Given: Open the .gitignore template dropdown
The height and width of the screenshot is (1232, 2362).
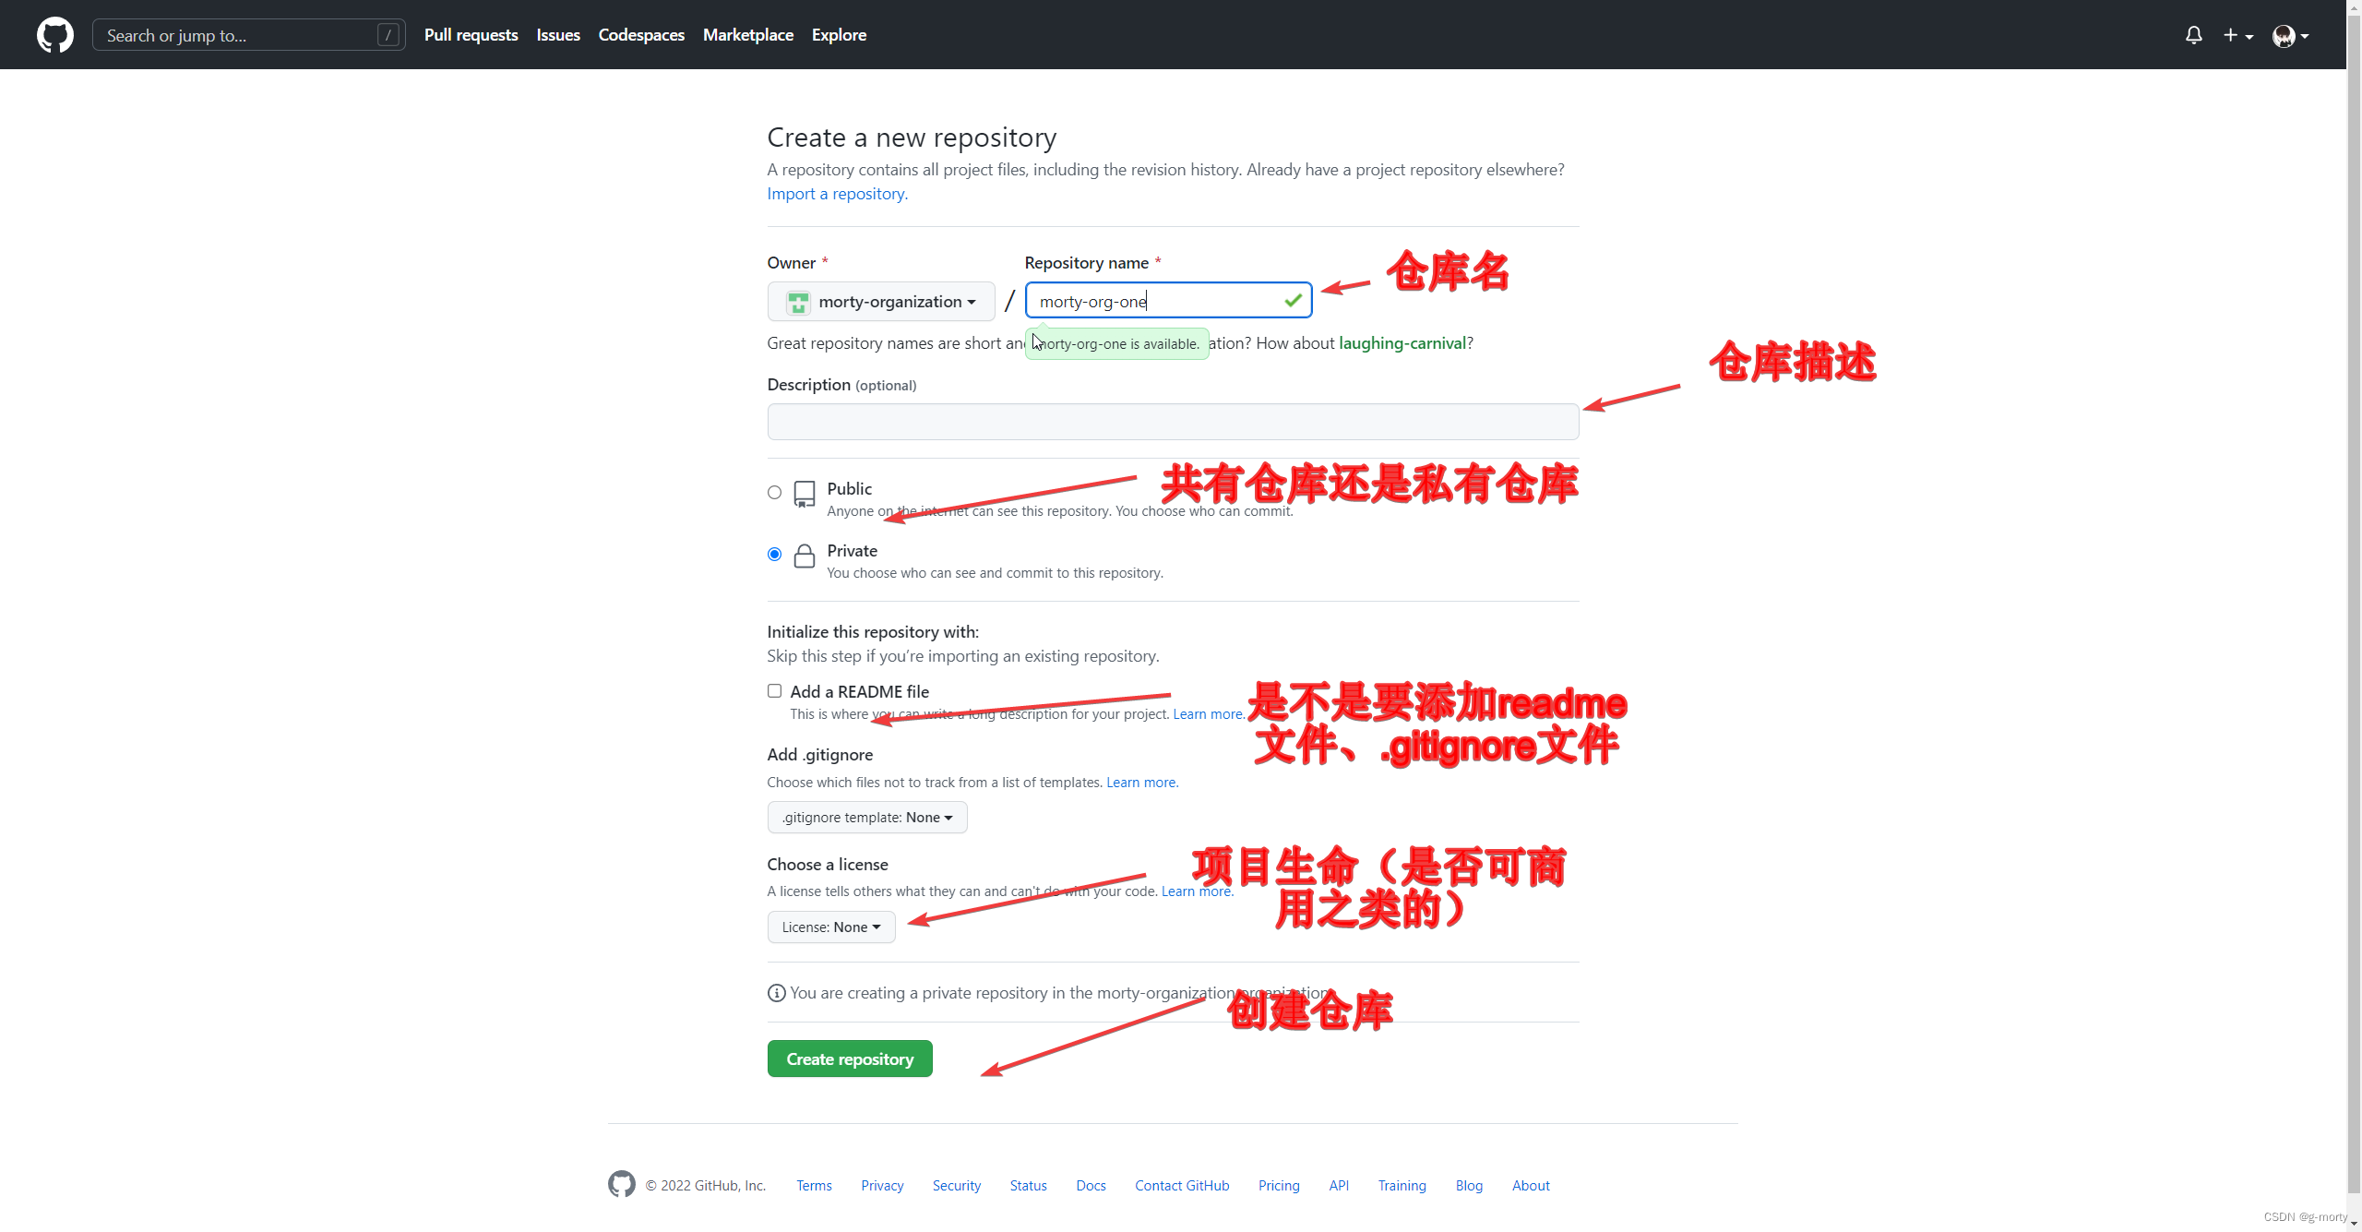Looking at the screenshot, I should click(867, 817).
